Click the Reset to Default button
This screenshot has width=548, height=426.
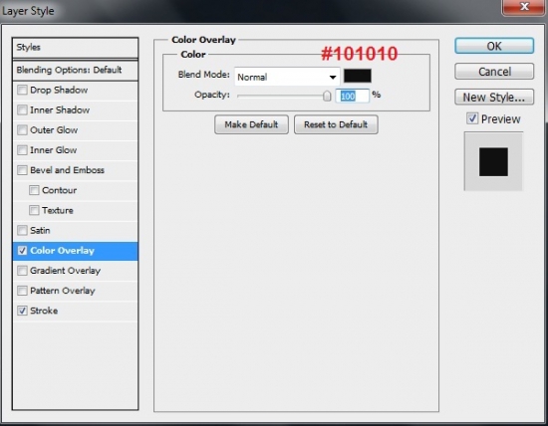coord(336,124)
